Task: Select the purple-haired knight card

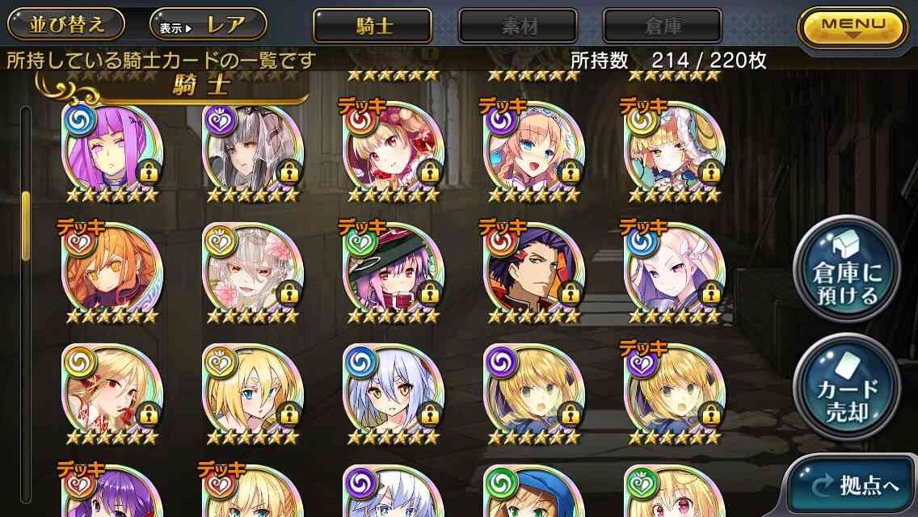Action: pos(112,149)
